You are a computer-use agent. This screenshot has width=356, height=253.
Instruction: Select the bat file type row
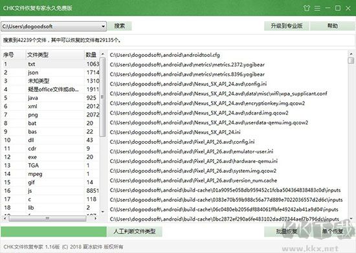(50, 123)
